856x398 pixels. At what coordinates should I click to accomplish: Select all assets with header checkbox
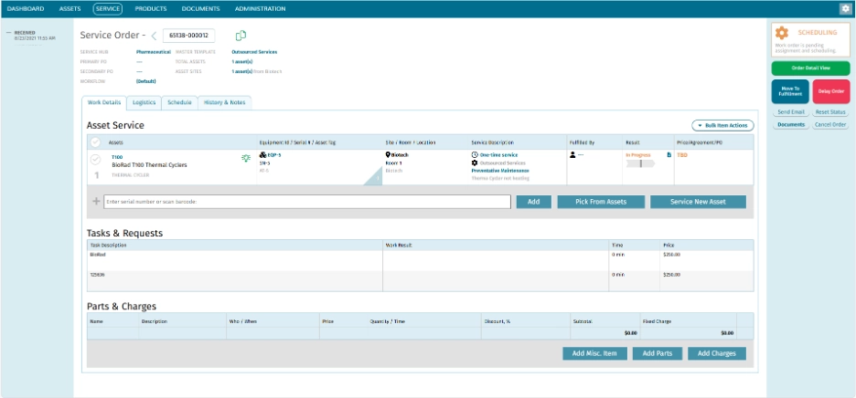tap(95, 142)
